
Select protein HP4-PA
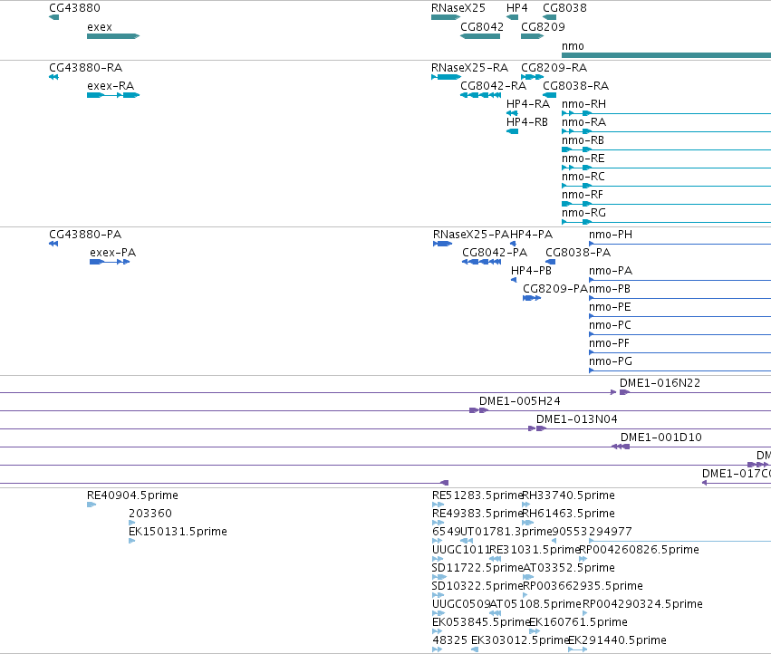coord(532,235)
